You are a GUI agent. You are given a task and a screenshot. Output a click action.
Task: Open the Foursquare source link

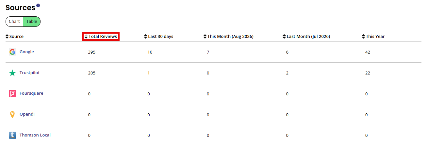(31, 93)
